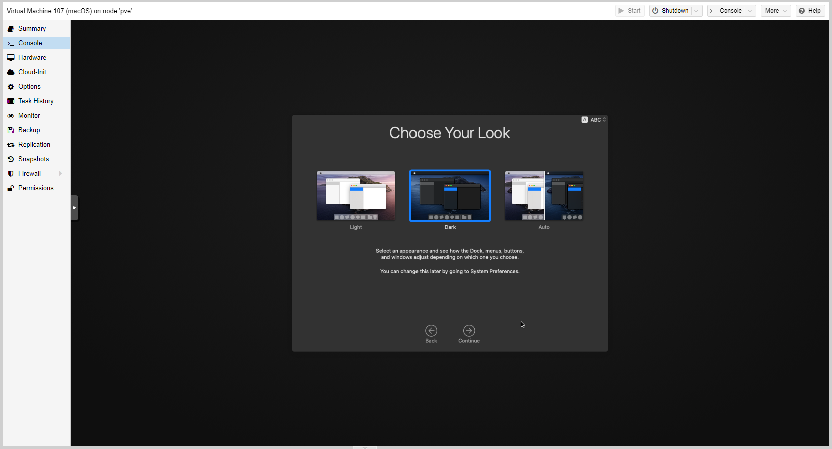The width and height of the screenshot is (832, 449).
Task: Open the Replication section
Action: click(36, 145)
